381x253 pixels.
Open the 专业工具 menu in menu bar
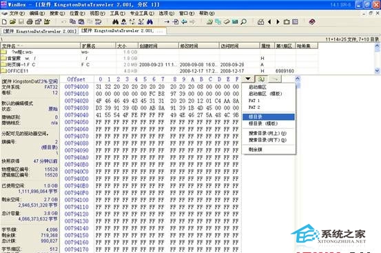tap(142, 13)
